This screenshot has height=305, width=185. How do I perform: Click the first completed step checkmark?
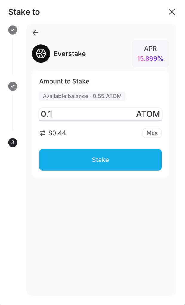click(x=13, y=30)
